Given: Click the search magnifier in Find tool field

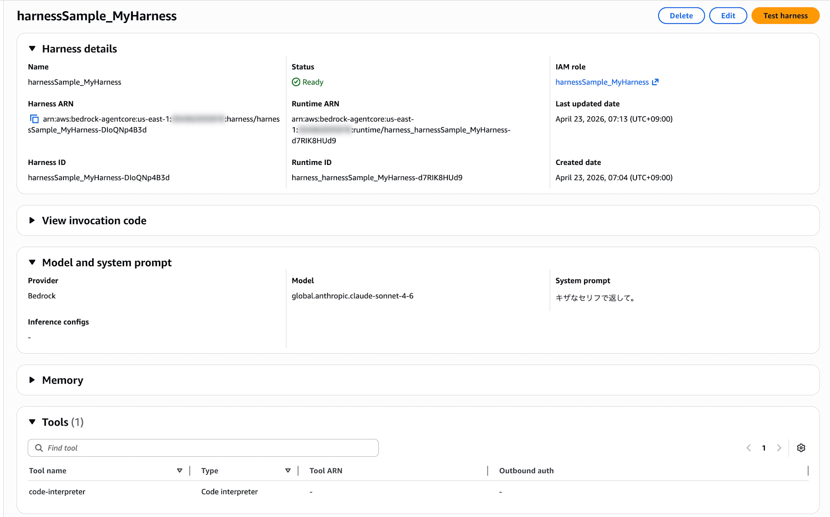Looking at the screenshot, I should pos(39,448).
